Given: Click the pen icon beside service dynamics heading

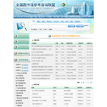Looking at the screenshot, I should 49,36.
